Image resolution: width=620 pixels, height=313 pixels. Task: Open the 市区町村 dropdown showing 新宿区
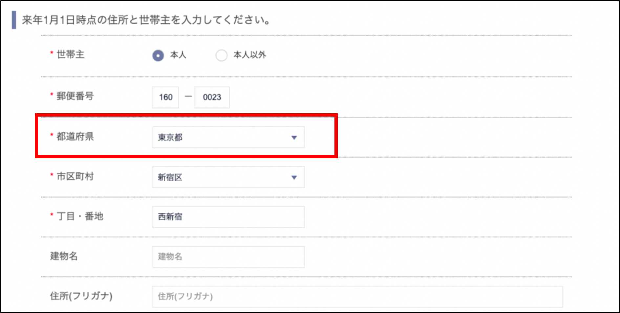point(223,177)
